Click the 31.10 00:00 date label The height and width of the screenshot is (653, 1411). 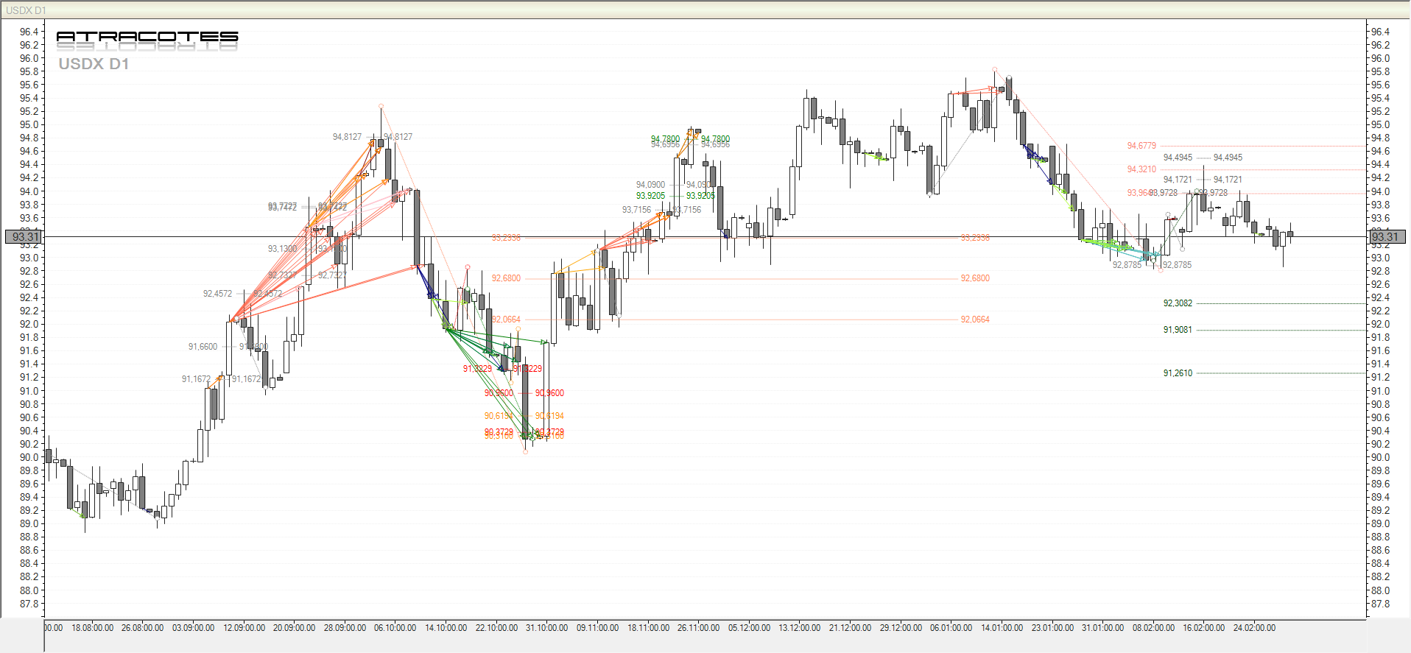546,628
